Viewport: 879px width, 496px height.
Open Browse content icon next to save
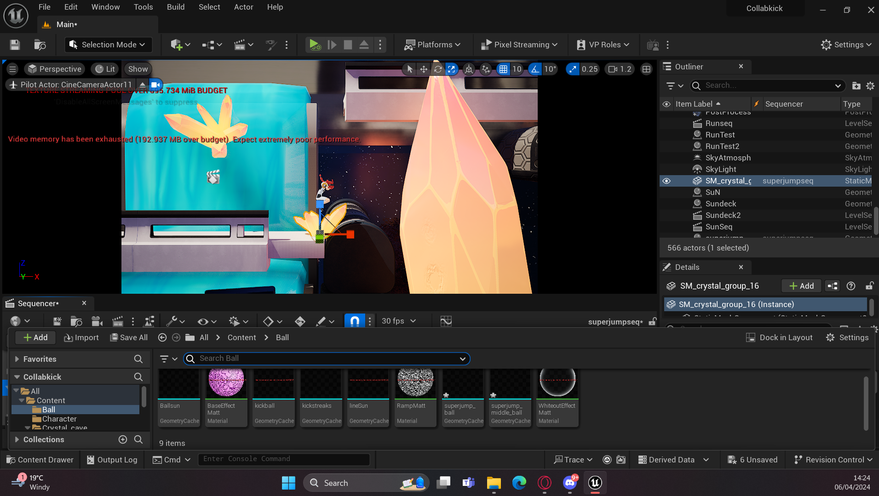pyautogui.click(x=40, y=45)
